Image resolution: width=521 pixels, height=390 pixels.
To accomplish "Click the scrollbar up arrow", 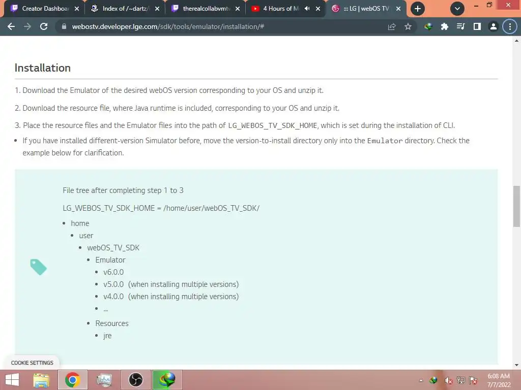I will pos(516,41).
